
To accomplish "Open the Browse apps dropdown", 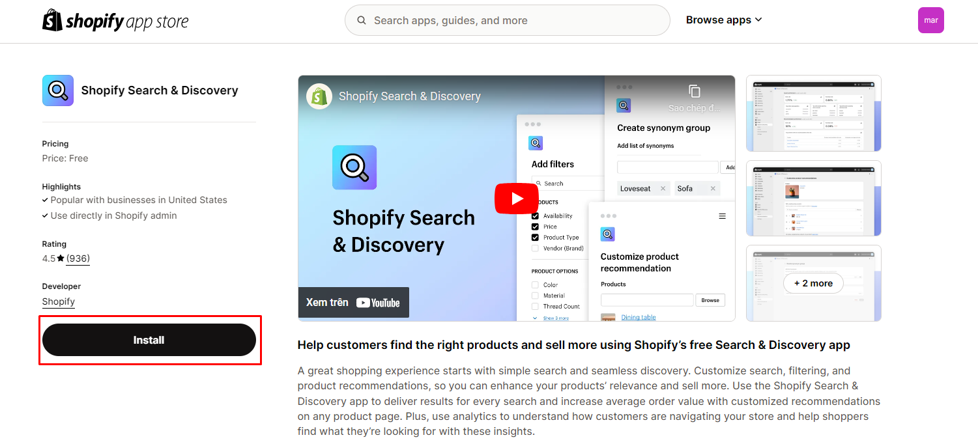I will point(723,20).
